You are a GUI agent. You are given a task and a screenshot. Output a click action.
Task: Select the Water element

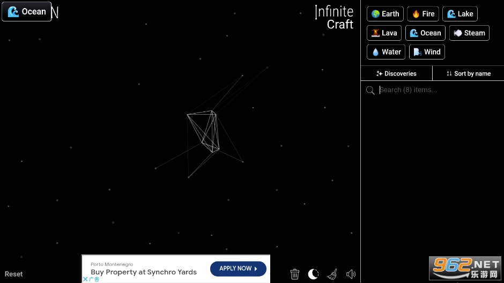tap(386, 52)
